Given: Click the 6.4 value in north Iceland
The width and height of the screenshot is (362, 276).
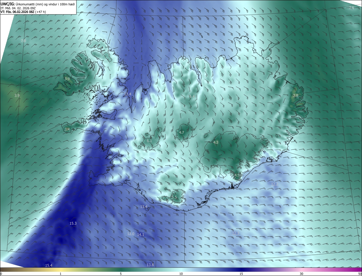Looking at the screenshot, I should tap(192, 97).
